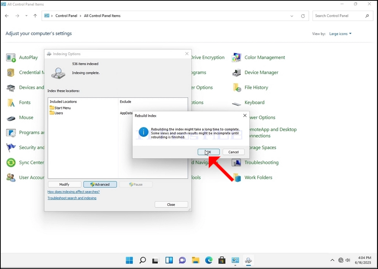The image size is (378, 269).
Task: Open the Keyboard icon
Action: (x=236, y=104)
